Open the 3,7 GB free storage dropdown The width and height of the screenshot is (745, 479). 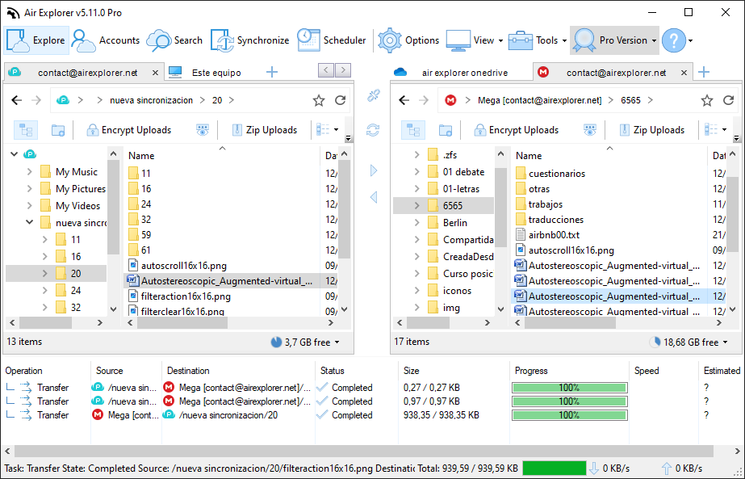305,342
